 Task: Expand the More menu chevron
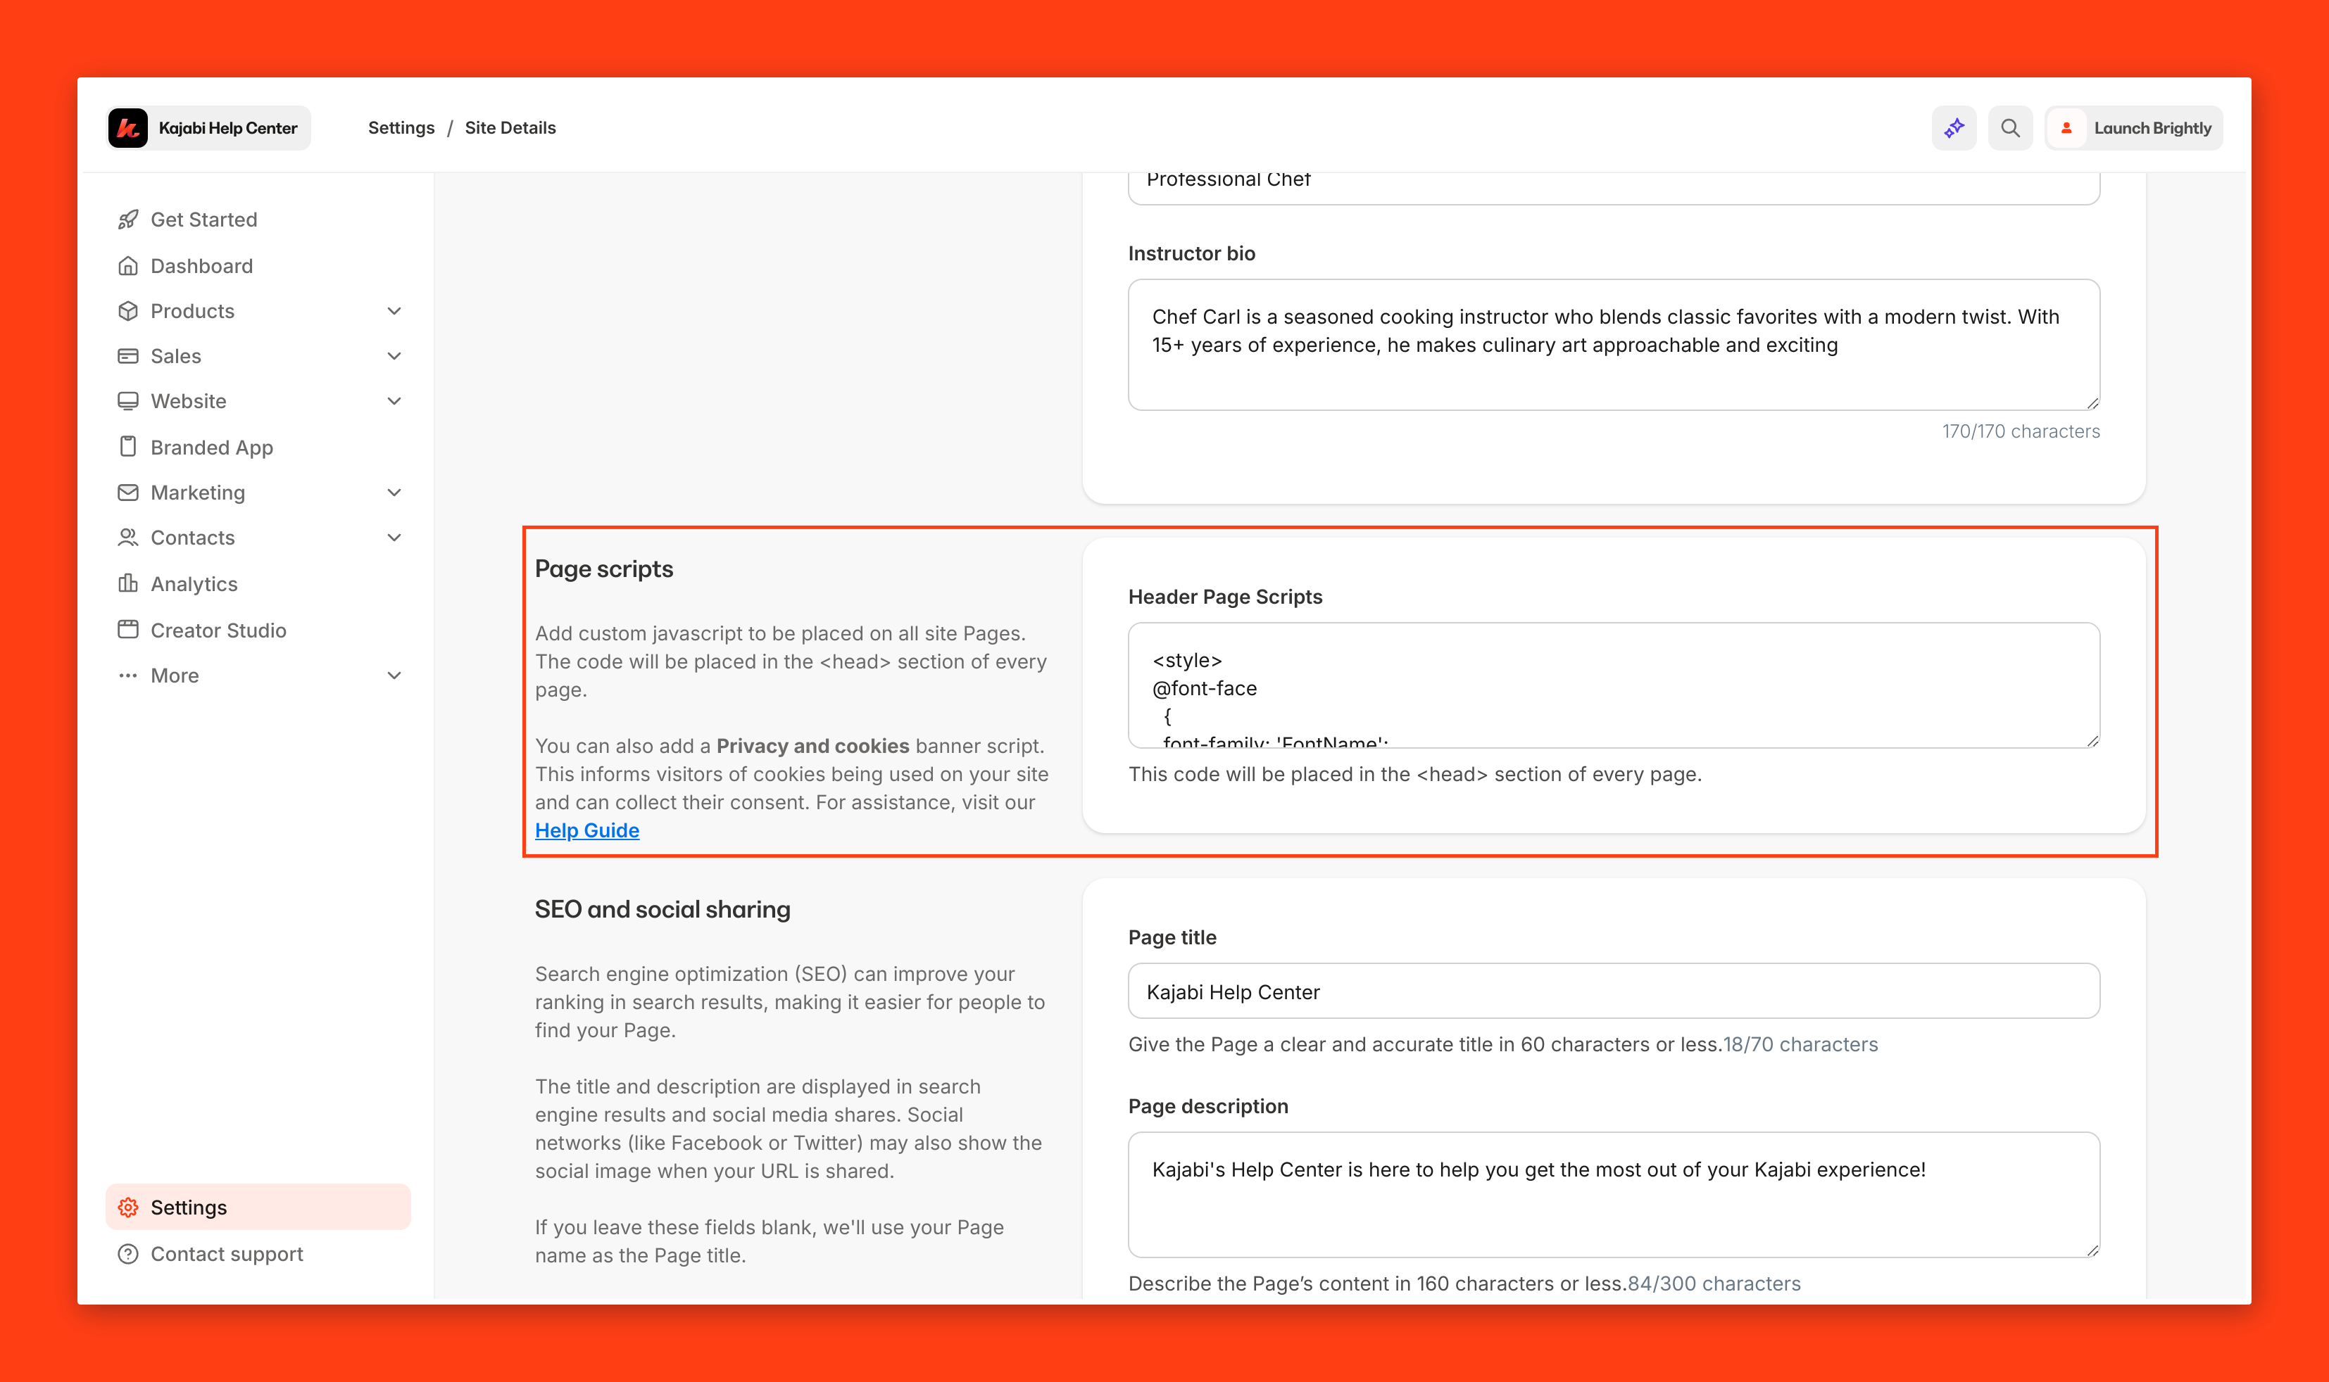click(x=394, y=676)
